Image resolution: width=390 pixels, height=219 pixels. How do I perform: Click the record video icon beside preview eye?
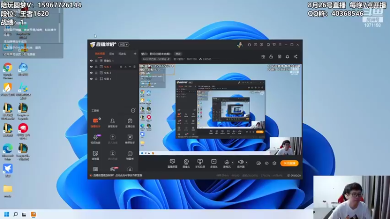[258, 163]
